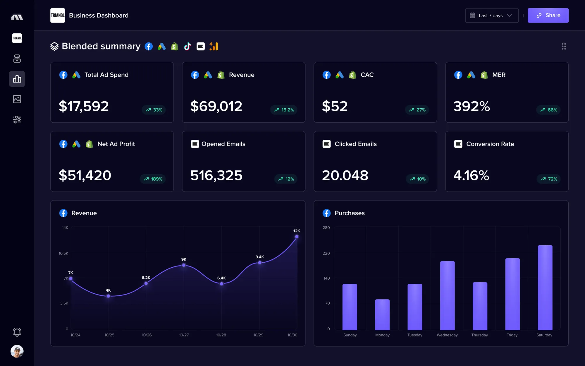585x366 pixels.
Task: Click the 4K data point on Revenue chart
Action: (x=108, y=296)
